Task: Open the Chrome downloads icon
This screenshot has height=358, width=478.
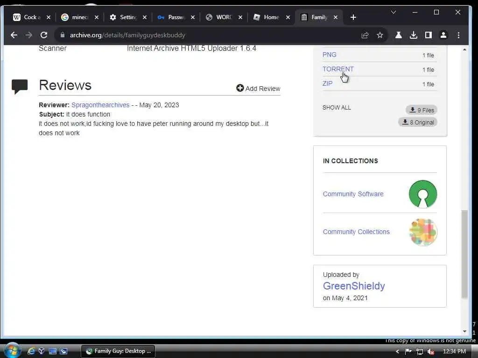Action: pyautogui.click(x=414, y=35)
